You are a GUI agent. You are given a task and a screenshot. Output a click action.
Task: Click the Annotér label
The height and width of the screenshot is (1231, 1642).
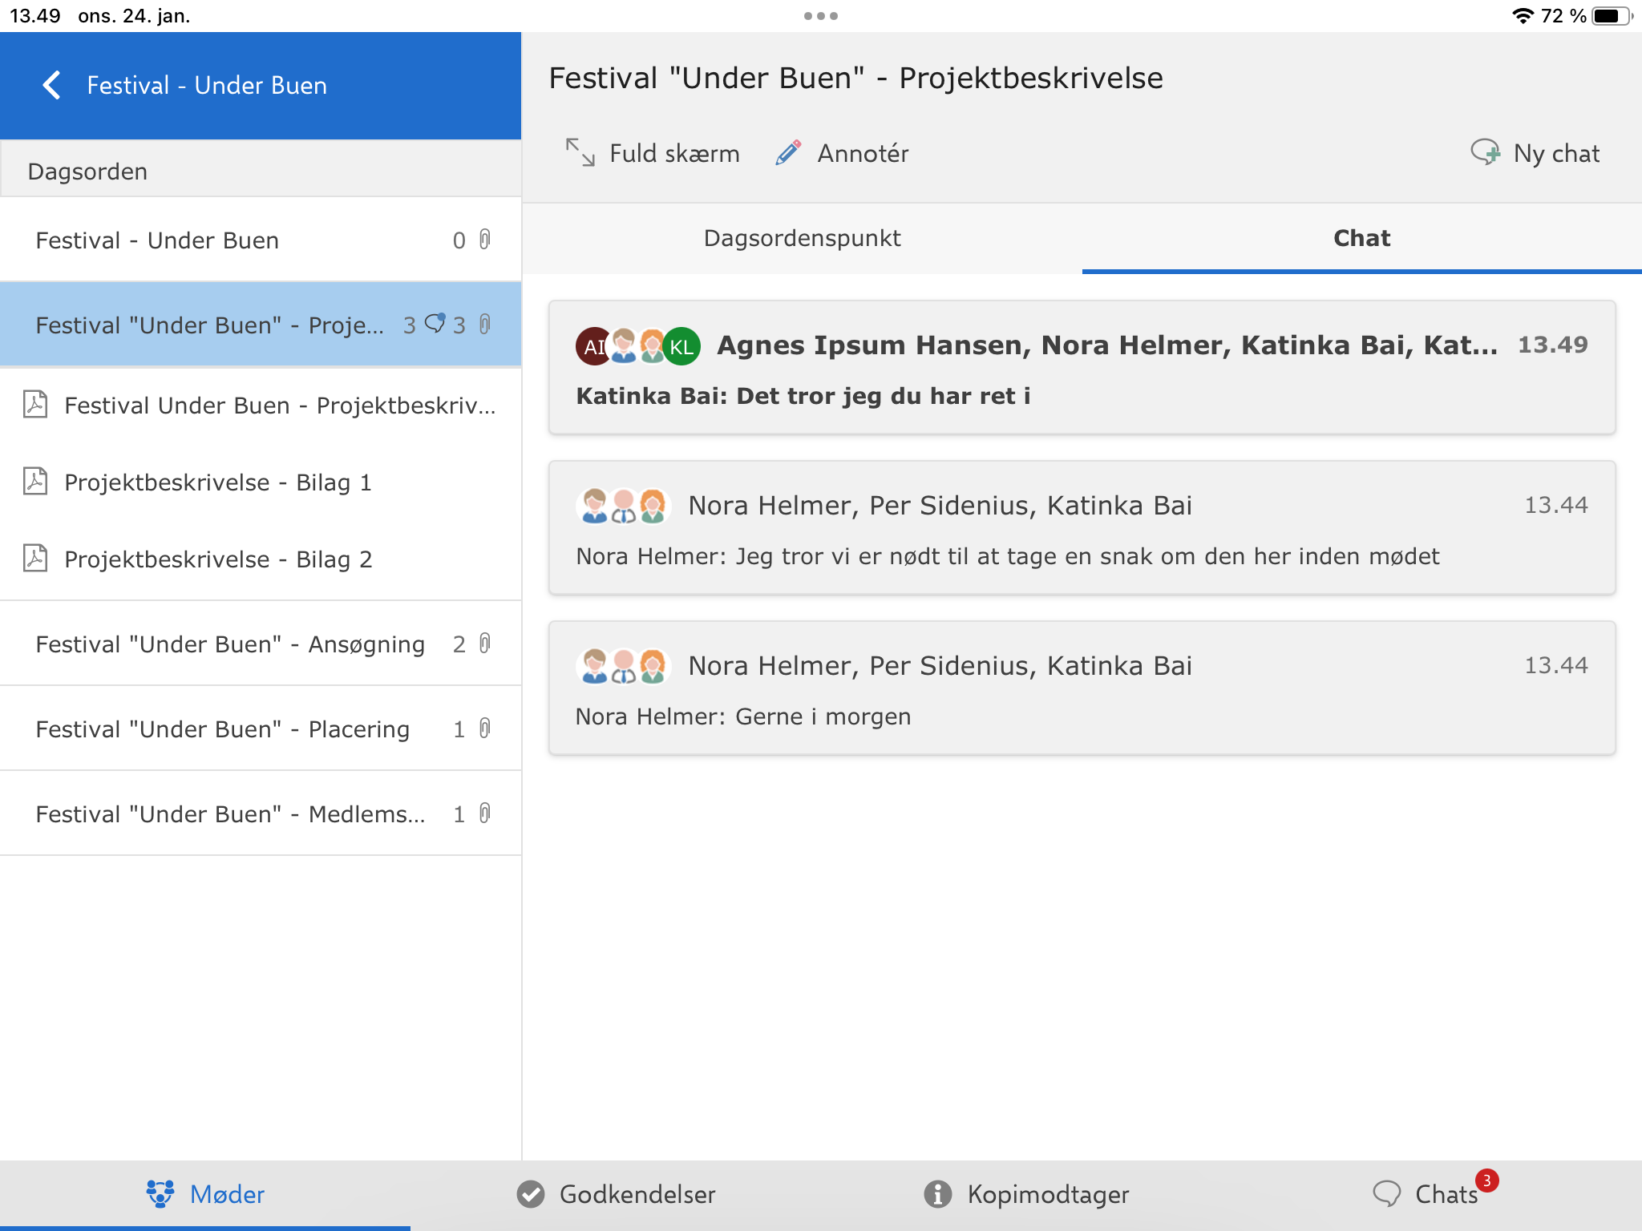click(863, 153)
